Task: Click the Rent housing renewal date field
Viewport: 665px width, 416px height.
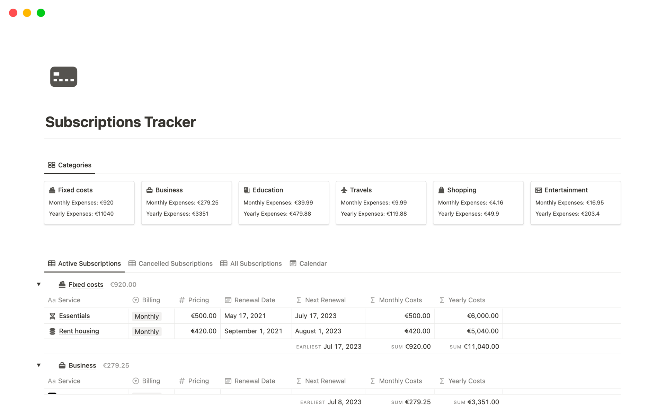Action: click(x=253, y=331)
